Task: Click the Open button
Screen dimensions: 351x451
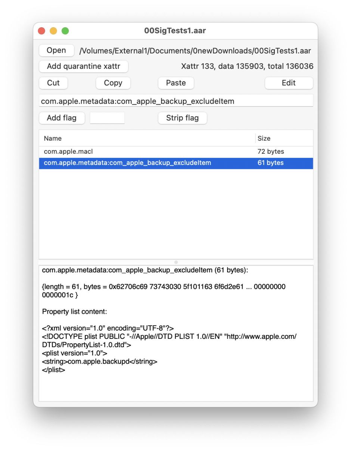Action: [x=56, y=50]
